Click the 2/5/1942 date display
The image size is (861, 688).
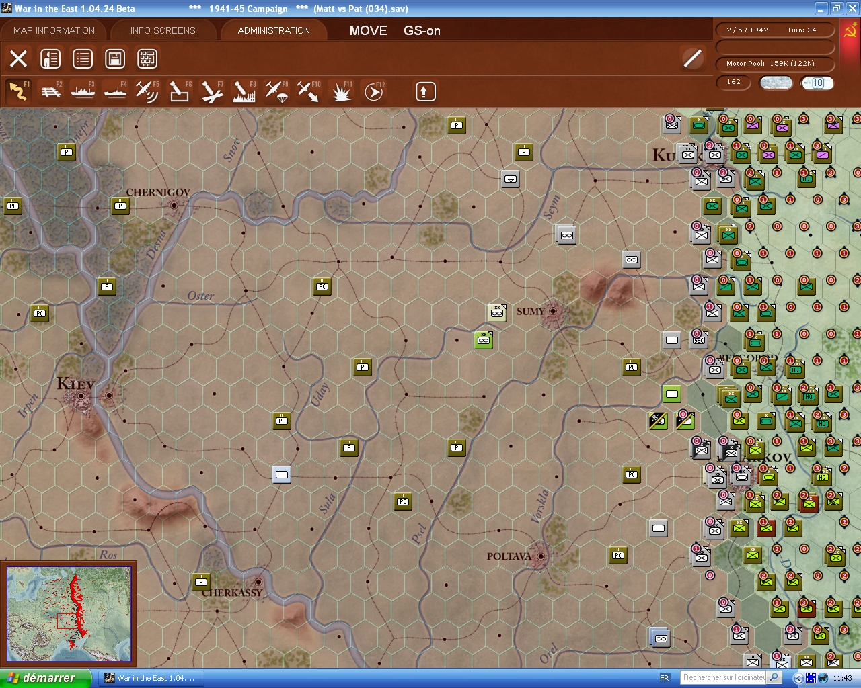[747, 30]
